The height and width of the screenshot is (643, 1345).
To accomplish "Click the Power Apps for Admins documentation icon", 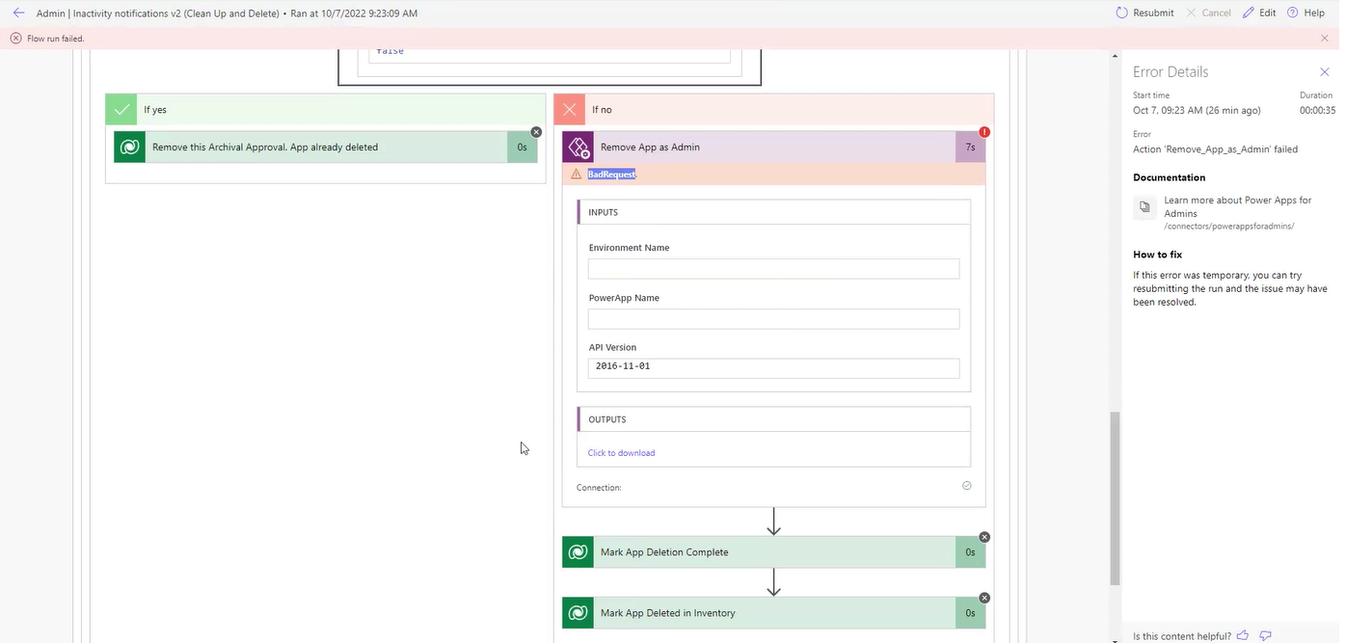I will click(x=1144, y=206).
